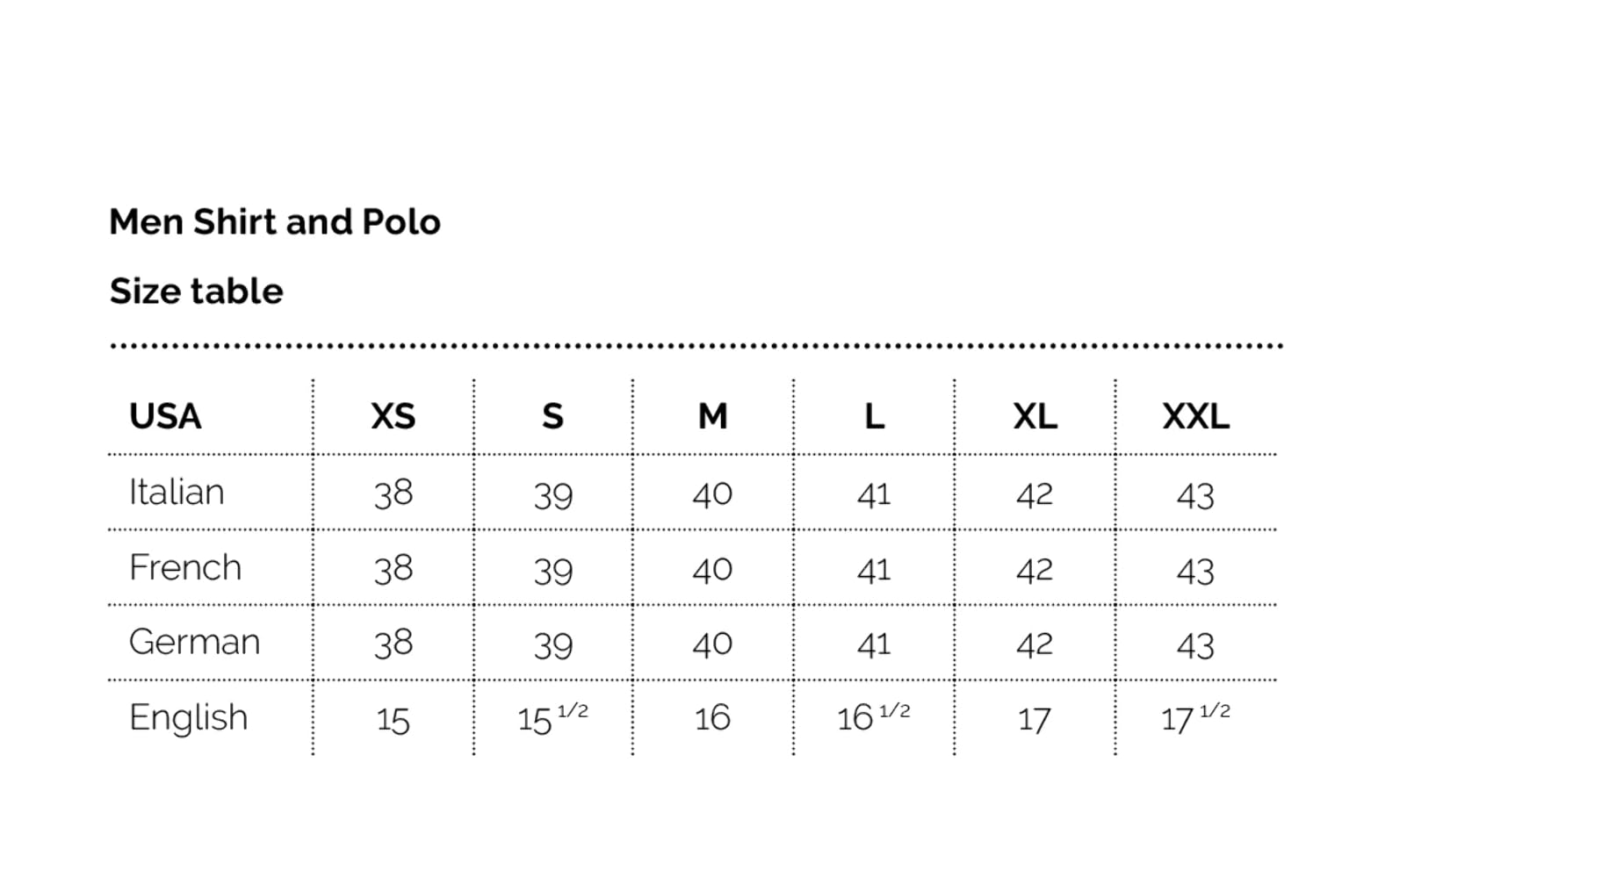Click the "Size table" subtitle
The width and height of the screenshot is (1609, 878).
[x=196, y=291]
